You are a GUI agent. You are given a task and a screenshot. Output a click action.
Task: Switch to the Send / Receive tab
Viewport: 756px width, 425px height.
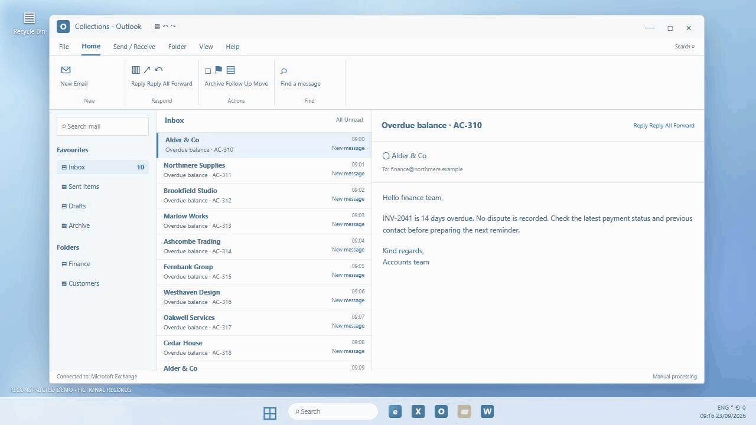pos(134,47)
